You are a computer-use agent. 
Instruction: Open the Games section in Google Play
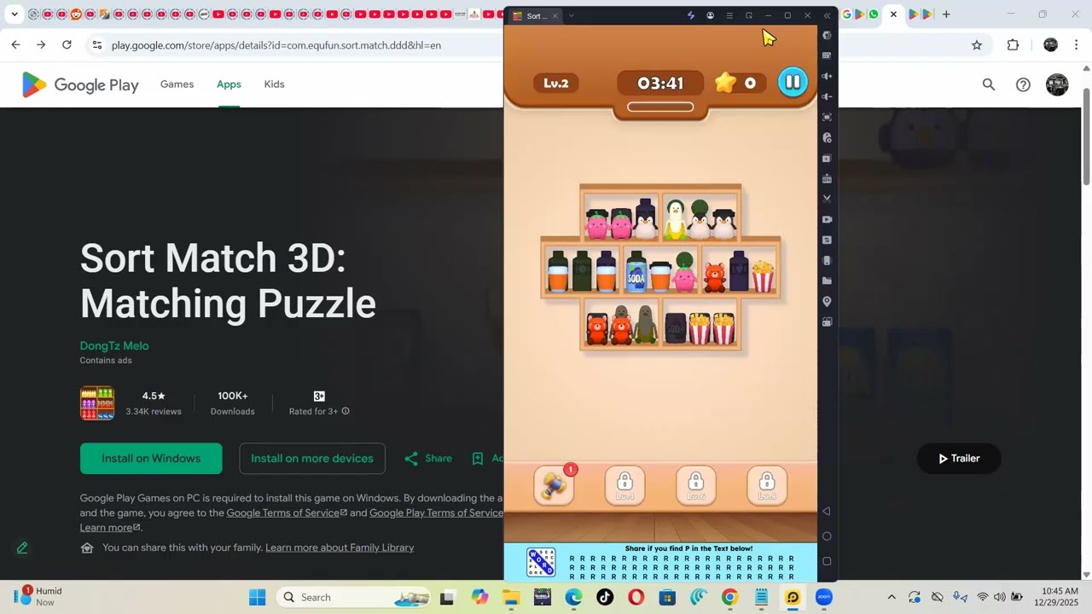point(177,84)
